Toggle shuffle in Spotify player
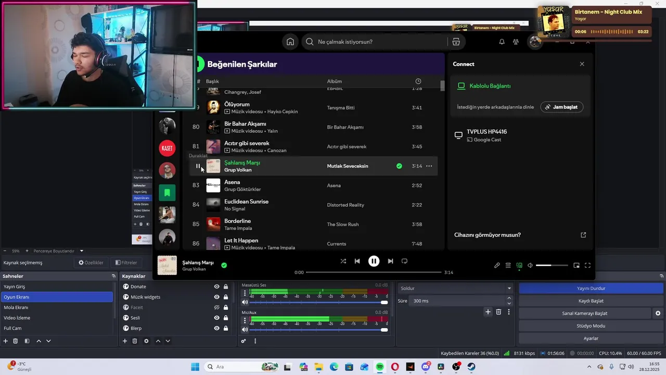 [x=343, y=261]
